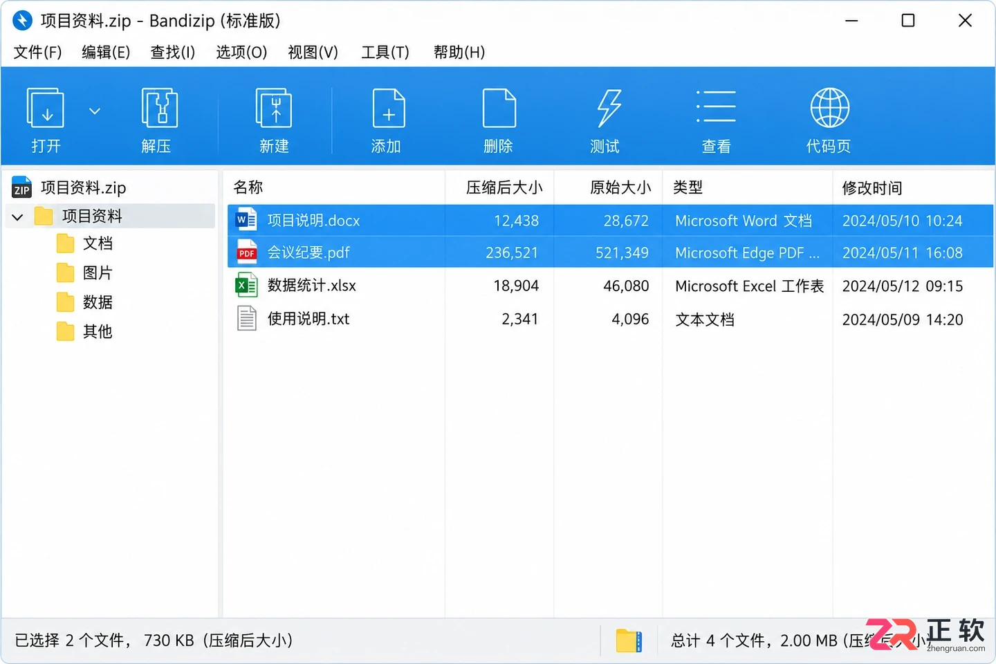Open the 编辑(E) menu

click(x=106, y=53)
